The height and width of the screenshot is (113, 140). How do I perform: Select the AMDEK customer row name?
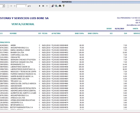click(13, 45)
